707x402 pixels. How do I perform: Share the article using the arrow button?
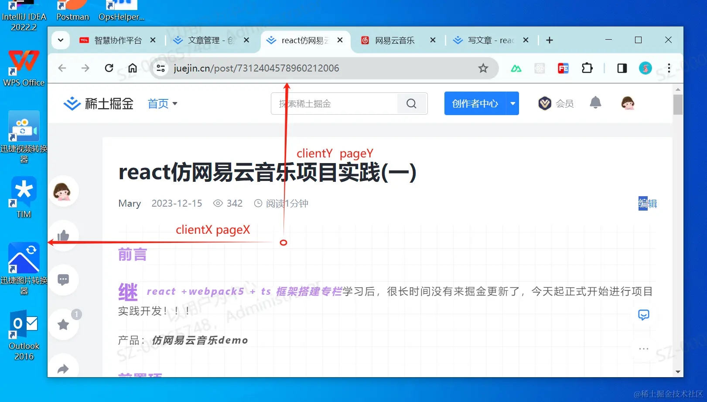[64, 369]
